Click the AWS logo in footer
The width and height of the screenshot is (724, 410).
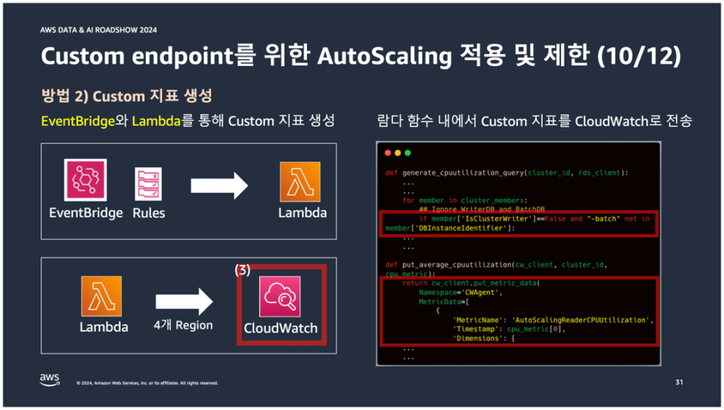click(50, 380)
